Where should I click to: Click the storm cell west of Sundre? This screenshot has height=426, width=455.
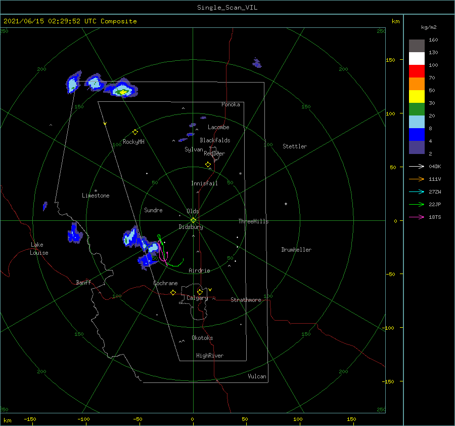pyautogui.click(x=130, y=237)
